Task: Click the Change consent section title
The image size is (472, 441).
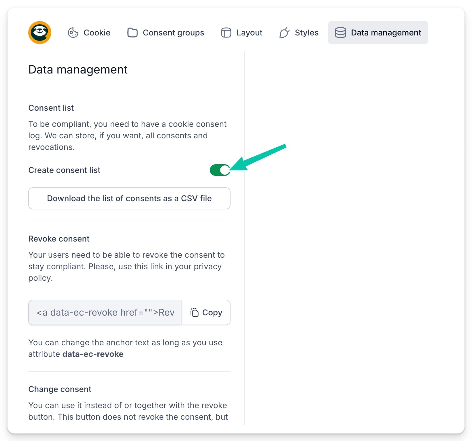Action: coord(60,389)
